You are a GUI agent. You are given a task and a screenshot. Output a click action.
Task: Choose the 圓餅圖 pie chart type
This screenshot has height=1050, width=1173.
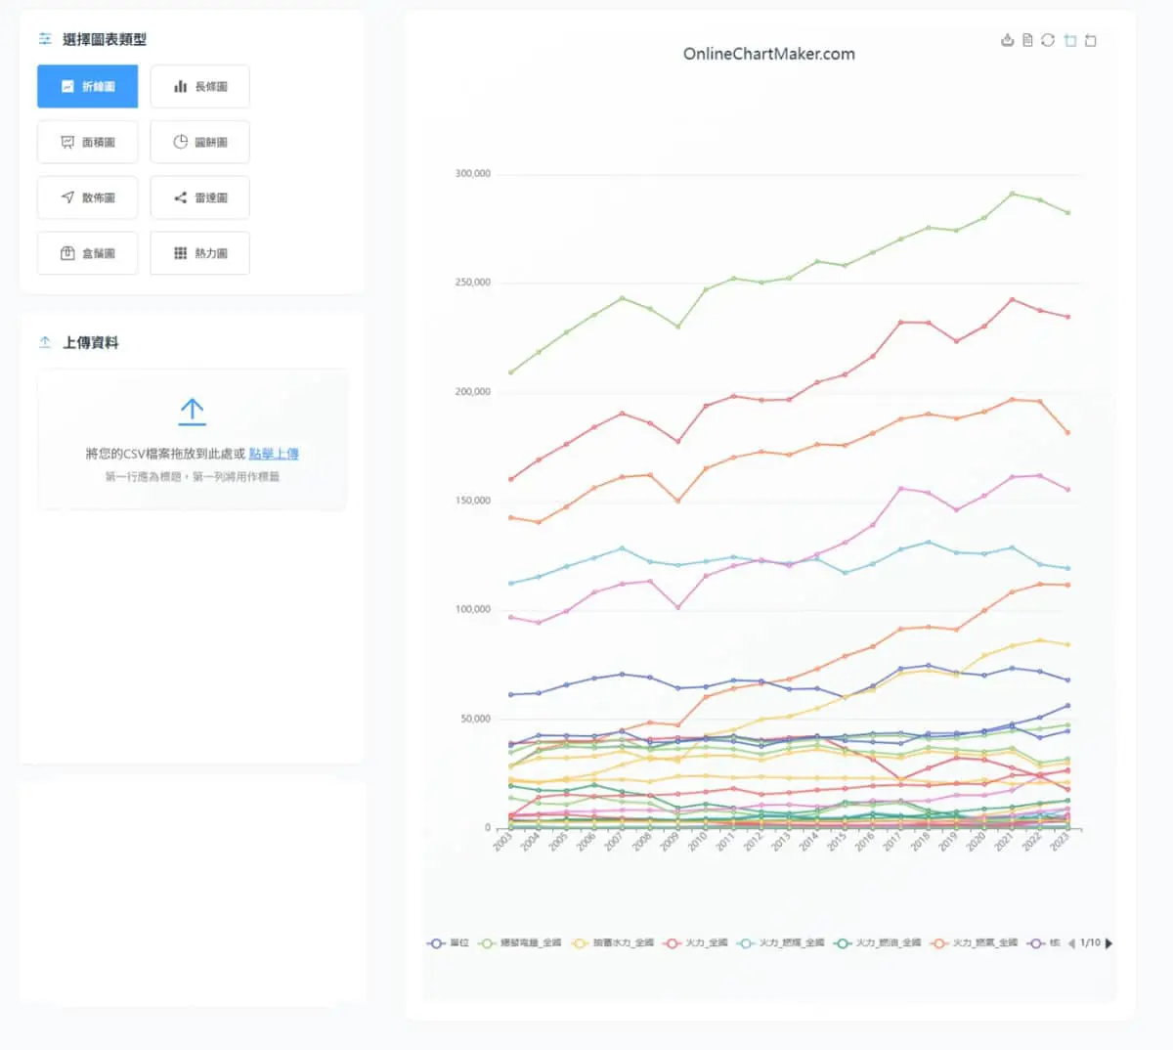[x=199, y=142]
